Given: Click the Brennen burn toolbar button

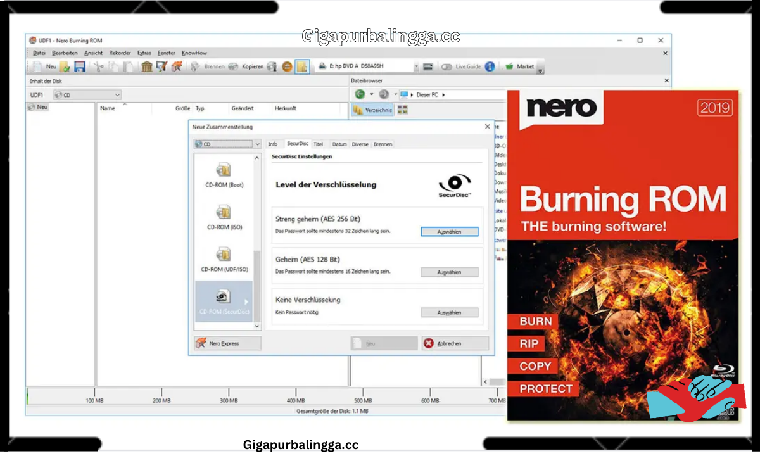Looking at the screenshot, I should tap(207, 66).
